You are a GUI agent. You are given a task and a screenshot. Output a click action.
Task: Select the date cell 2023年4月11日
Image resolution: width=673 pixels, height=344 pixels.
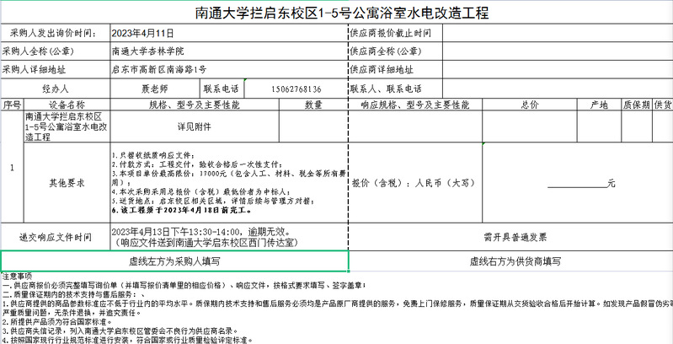229,33
